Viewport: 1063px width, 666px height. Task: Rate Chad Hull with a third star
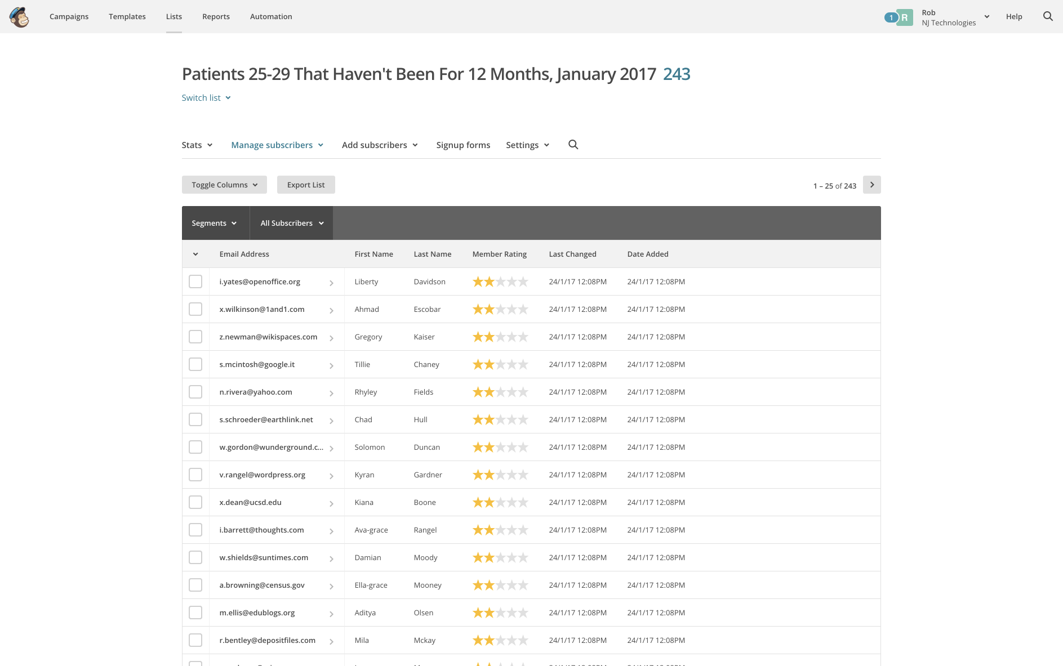pyautogui.click(x=501, y=419)
